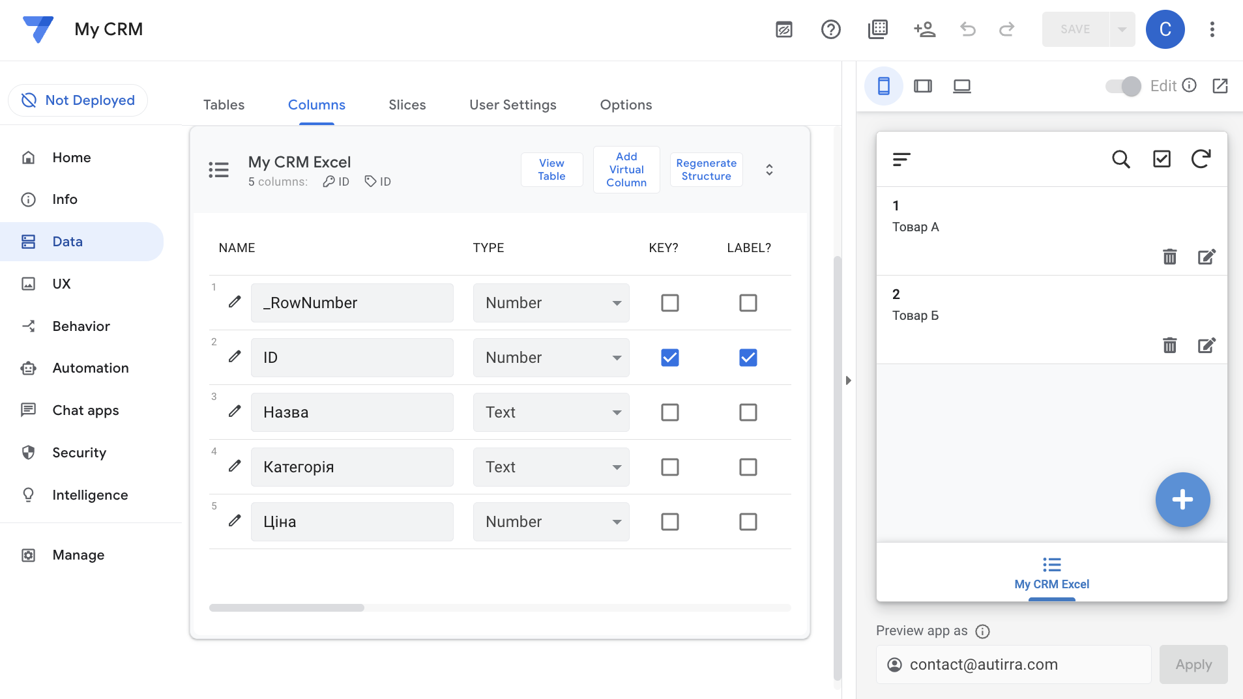Check the KEY checkbox for Категорія
The height and width of the screenshot is (699, 1243).
[669, 466]
